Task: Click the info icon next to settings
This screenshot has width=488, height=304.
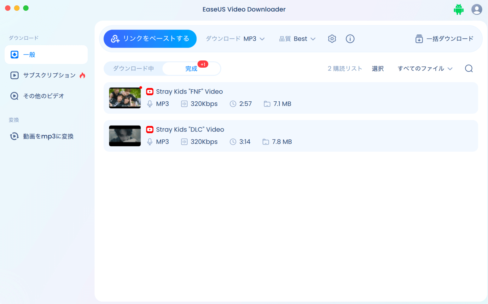Action: (x=350, y=39)
